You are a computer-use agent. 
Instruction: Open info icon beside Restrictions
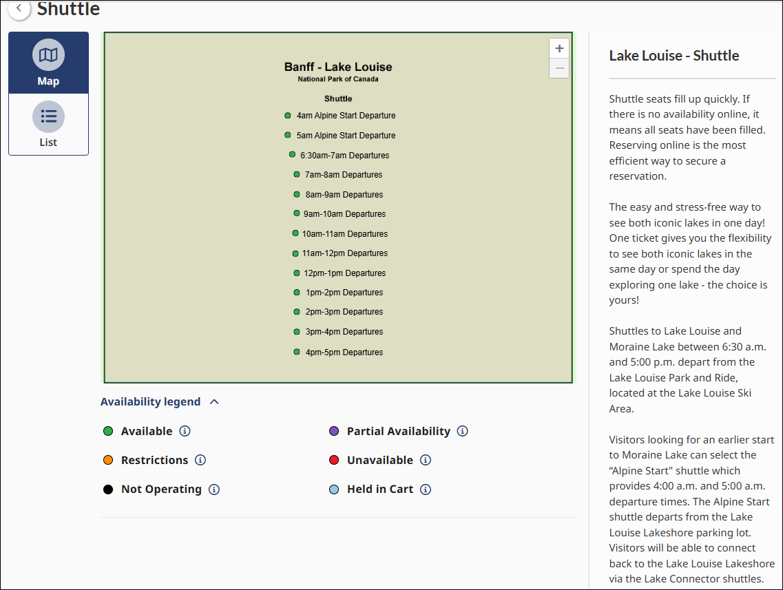pos(200,460)
